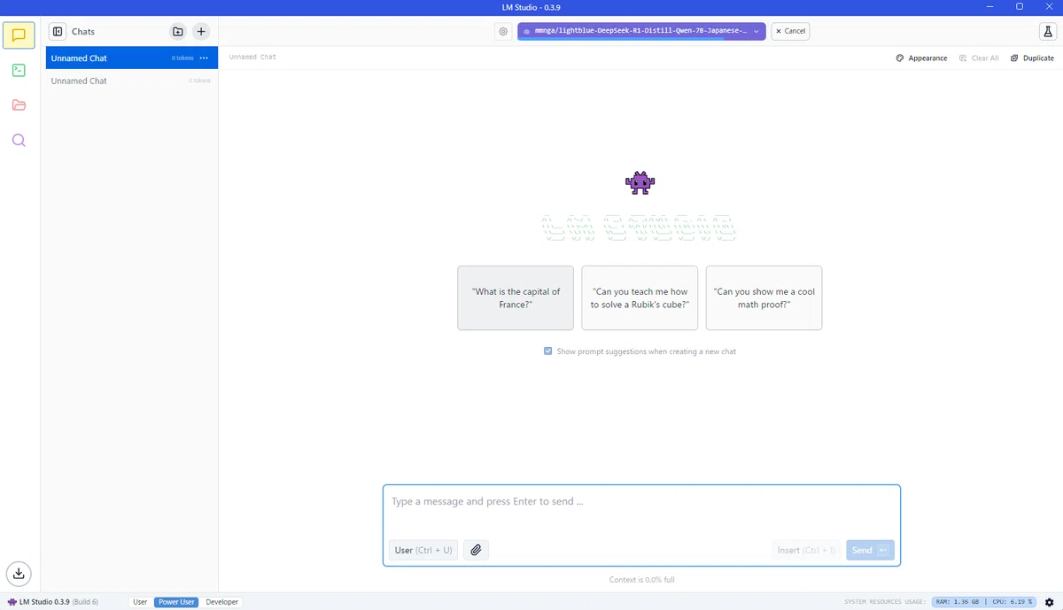Click Clear All in chat header
Image resolution: width=1063 pixels, height=610 pixels.
(x=979, y=58)
